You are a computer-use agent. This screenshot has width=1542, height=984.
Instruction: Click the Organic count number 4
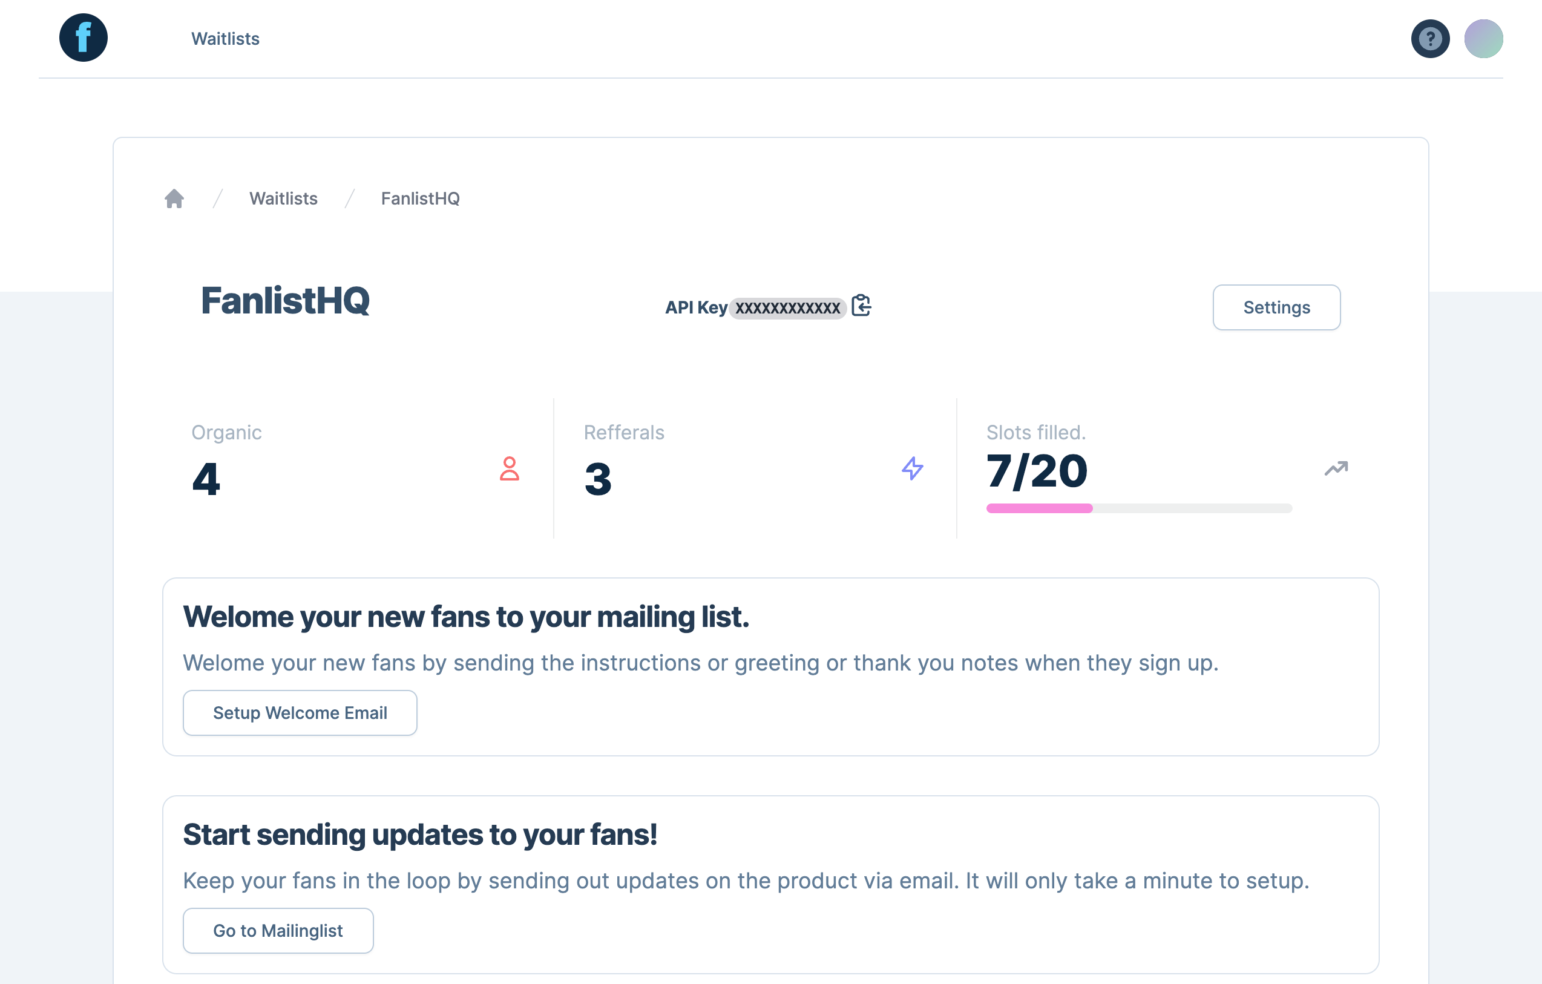pos(206,479)
